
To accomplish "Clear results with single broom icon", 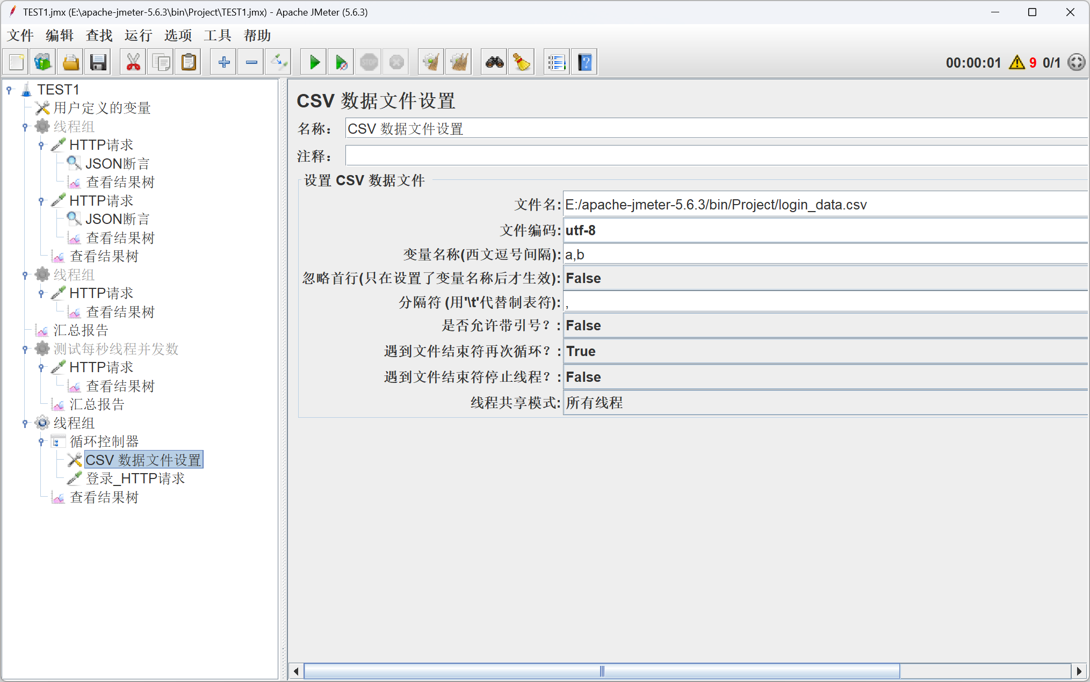I will pyautogui.click(x=431, y=62).
